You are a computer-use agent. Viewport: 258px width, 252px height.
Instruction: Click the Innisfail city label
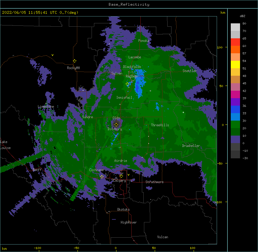coord(124,98)
